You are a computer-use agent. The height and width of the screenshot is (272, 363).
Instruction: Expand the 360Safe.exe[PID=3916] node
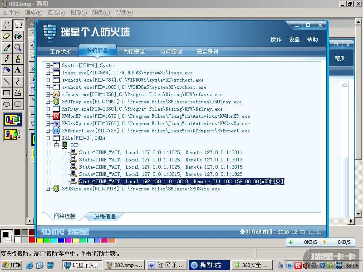coord(48,189)
